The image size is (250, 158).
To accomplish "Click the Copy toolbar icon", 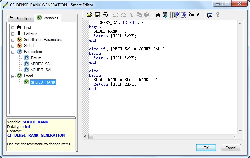I will [139, 15].
